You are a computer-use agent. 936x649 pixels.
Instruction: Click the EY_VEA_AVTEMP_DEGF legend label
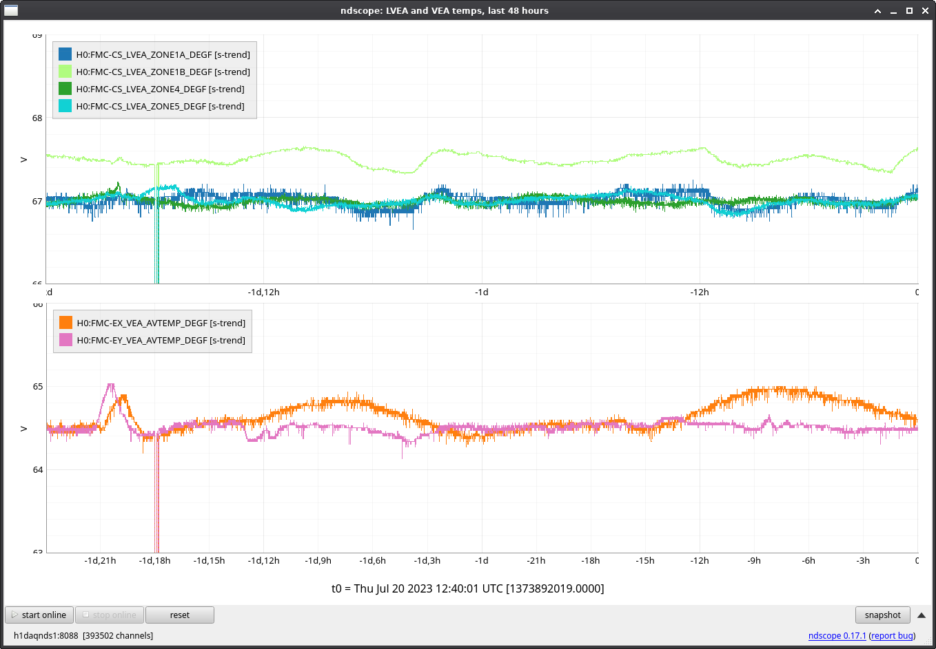pyautogui.click(x=161, y=340)
